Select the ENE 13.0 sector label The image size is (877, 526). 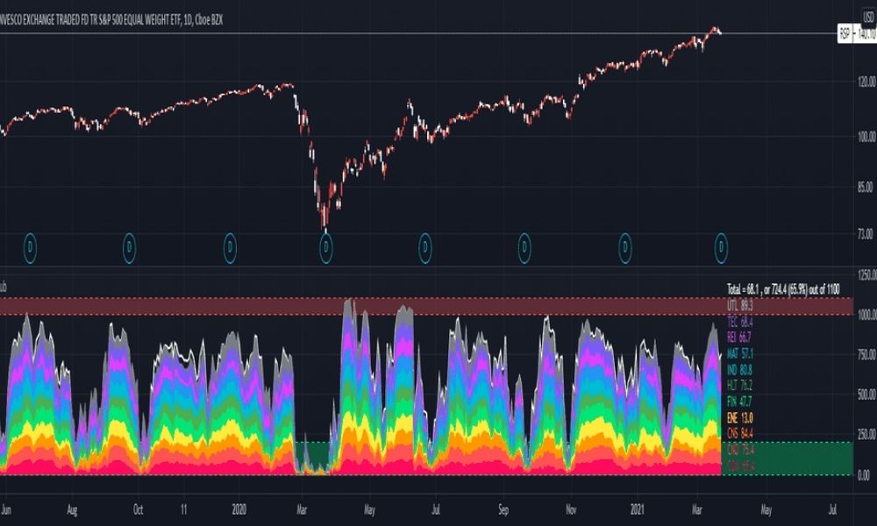739,417
